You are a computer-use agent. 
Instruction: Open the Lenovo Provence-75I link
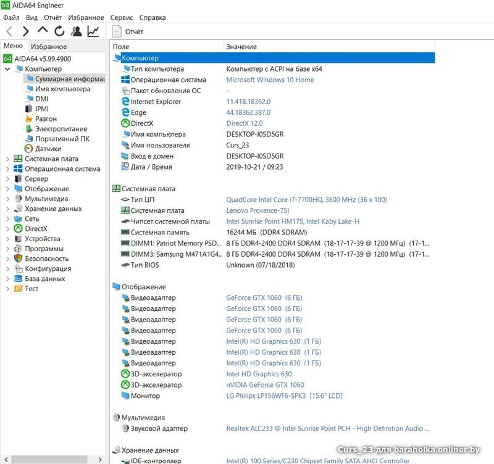pos(257,210)
